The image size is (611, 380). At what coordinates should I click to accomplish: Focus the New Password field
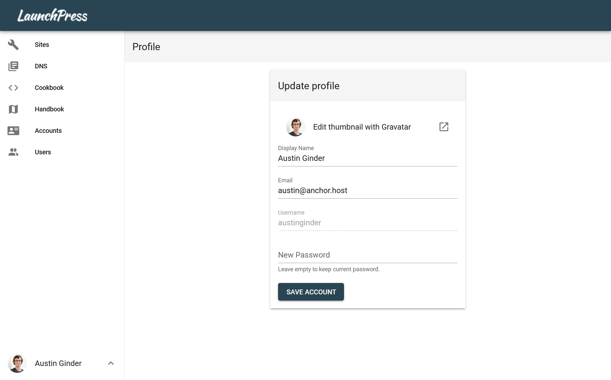click(x=367, y=255)
